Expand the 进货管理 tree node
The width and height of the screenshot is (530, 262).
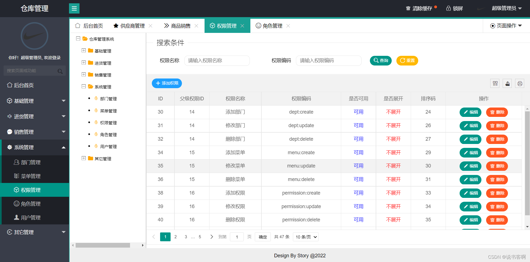pos(84,63)
